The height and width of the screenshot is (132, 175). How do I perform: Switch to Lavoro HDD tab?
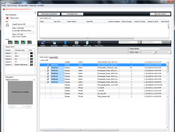(x=53, y=58)
